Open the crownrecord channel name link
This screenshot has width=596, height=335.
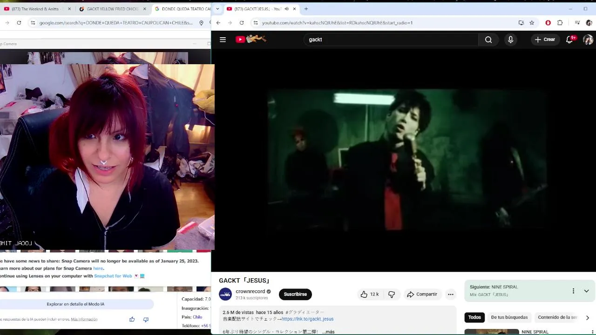click(x=250, y=291)
